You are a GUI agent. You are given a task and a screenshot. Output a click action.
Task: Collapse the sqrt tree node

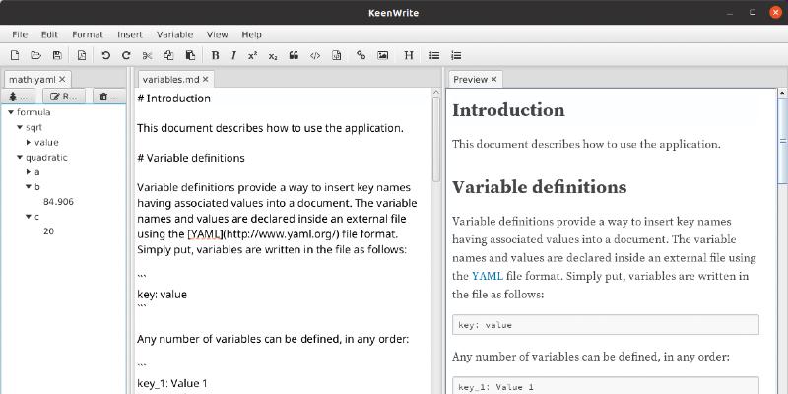[x=20, y=127]
